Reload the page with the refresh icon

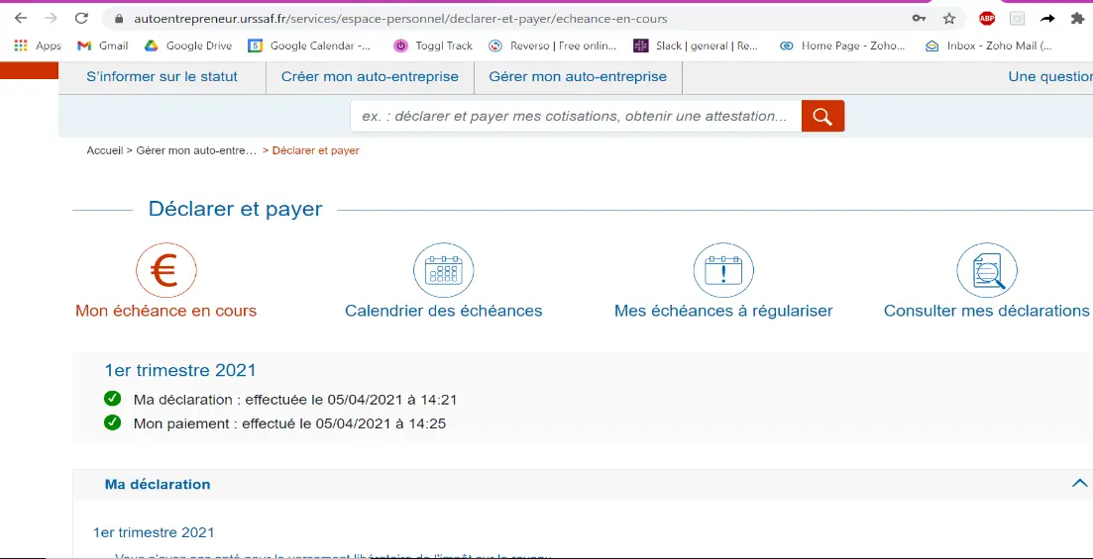point(81,18)
